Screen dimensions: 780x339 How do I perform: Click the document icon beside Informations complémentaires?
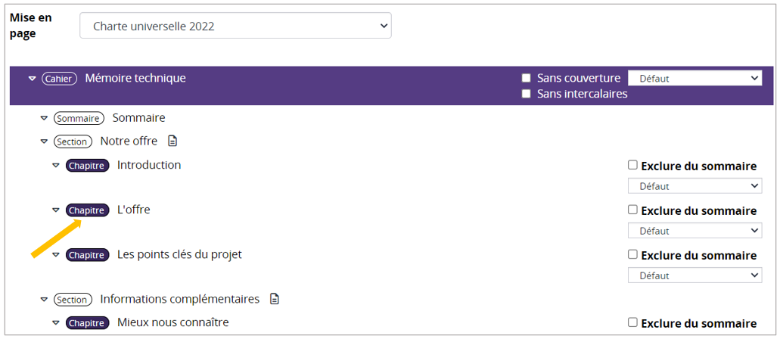(275, 300)
